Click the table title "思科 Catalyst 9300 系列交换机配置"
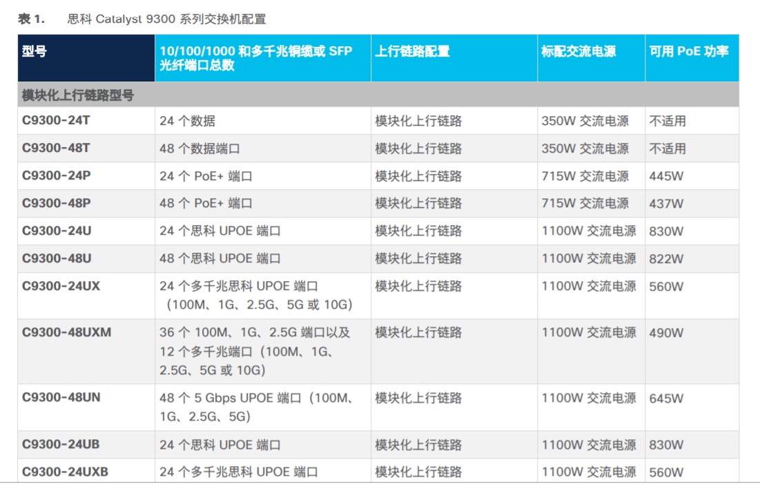 (167, 19)
